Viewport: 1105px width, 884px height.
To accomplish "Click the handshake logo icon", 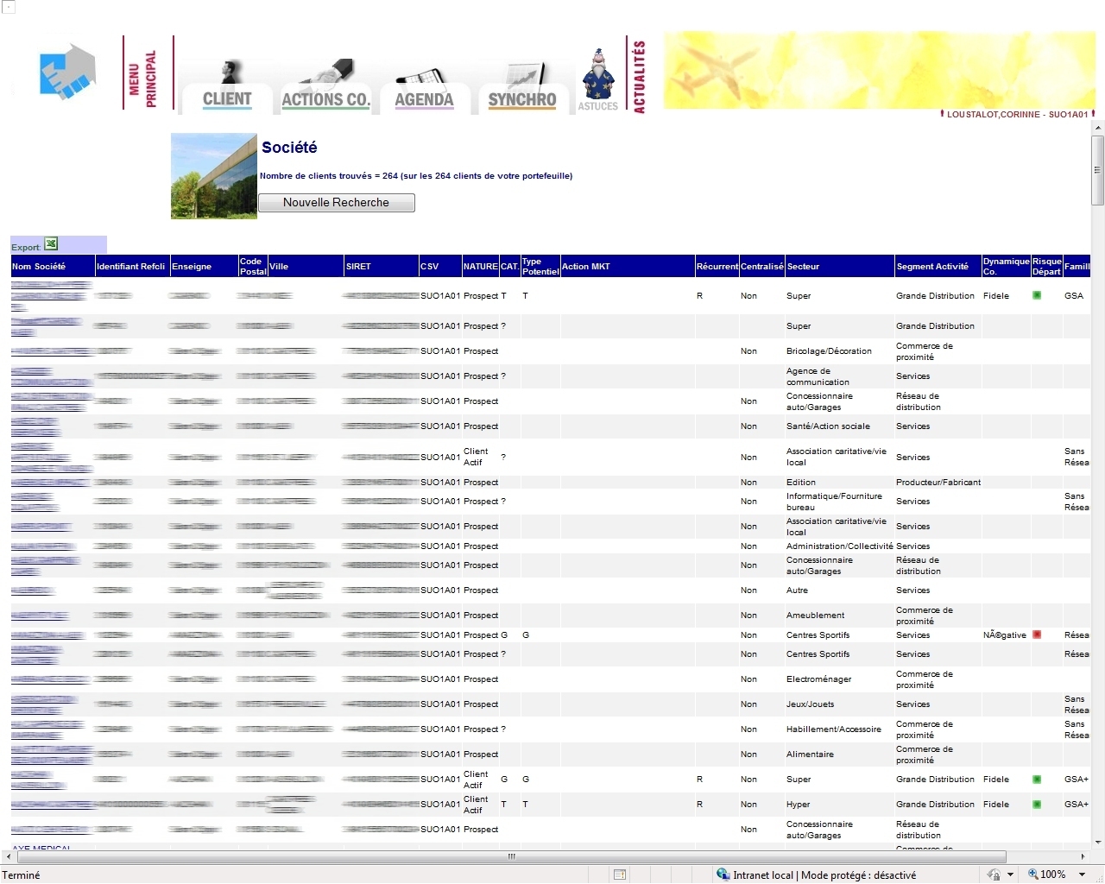I will click(67, 73).
